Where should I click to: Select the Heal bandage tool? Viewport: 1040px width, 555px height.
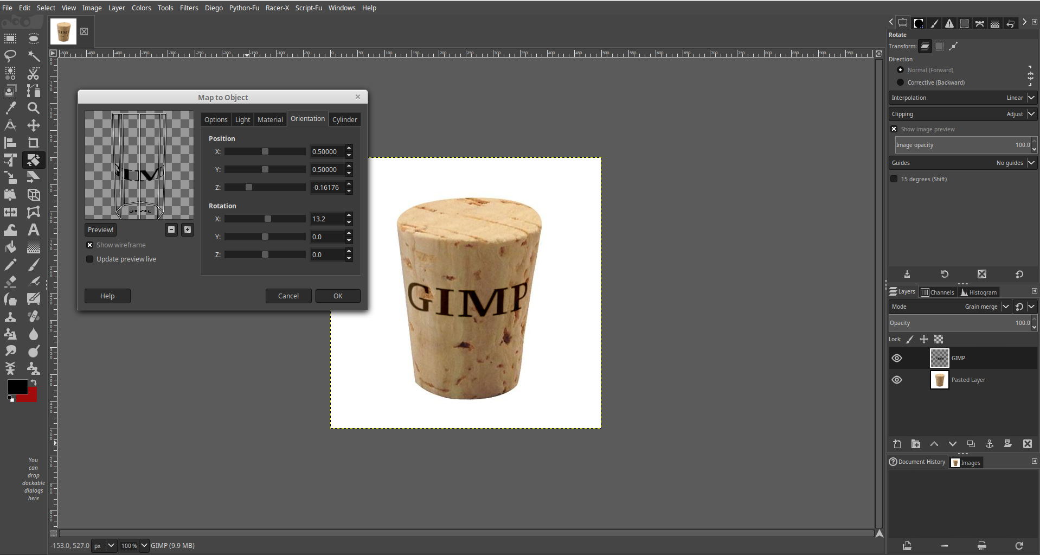[x=34, y=316]
